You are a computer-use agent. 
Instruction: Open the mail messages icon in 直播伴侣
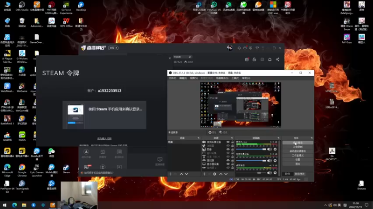pos(245,48)
